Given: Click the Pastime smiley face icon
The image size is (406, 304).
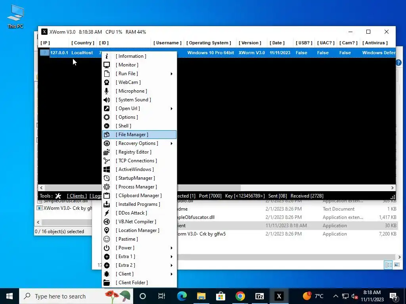Looking at the screenshot, I should pos(107,239).
